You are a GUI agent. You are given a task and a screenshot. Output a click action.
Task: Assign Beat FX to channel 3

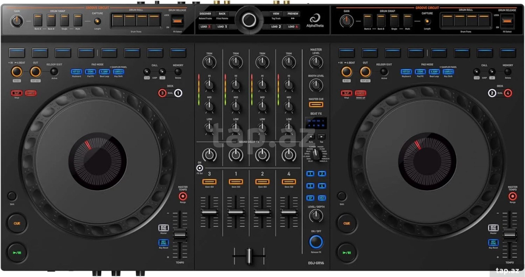(310, 186)
